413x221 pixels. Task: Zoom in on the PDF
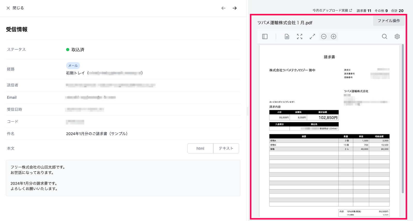pyautogui.click(x=333, y=37)
